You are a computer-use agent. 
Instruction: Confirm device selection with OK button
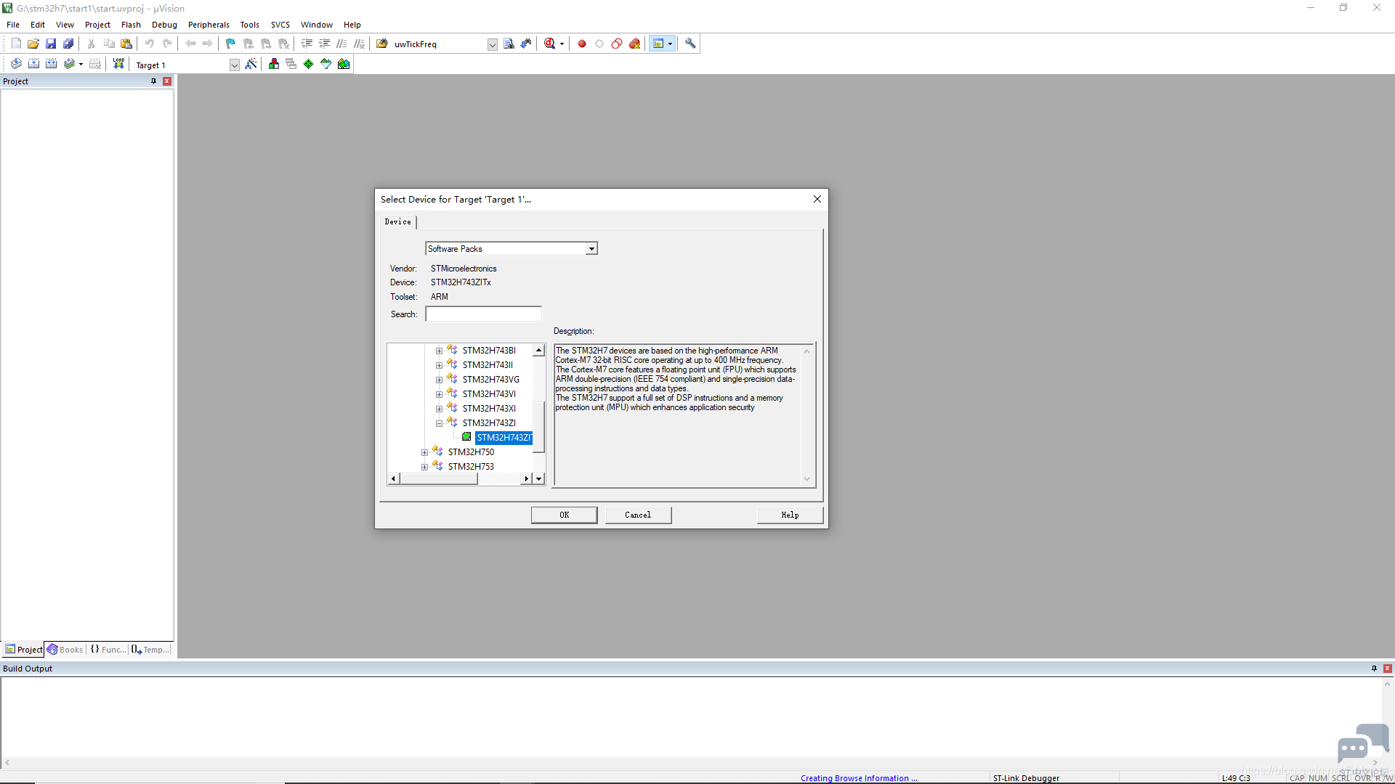(x=564, y=515)
